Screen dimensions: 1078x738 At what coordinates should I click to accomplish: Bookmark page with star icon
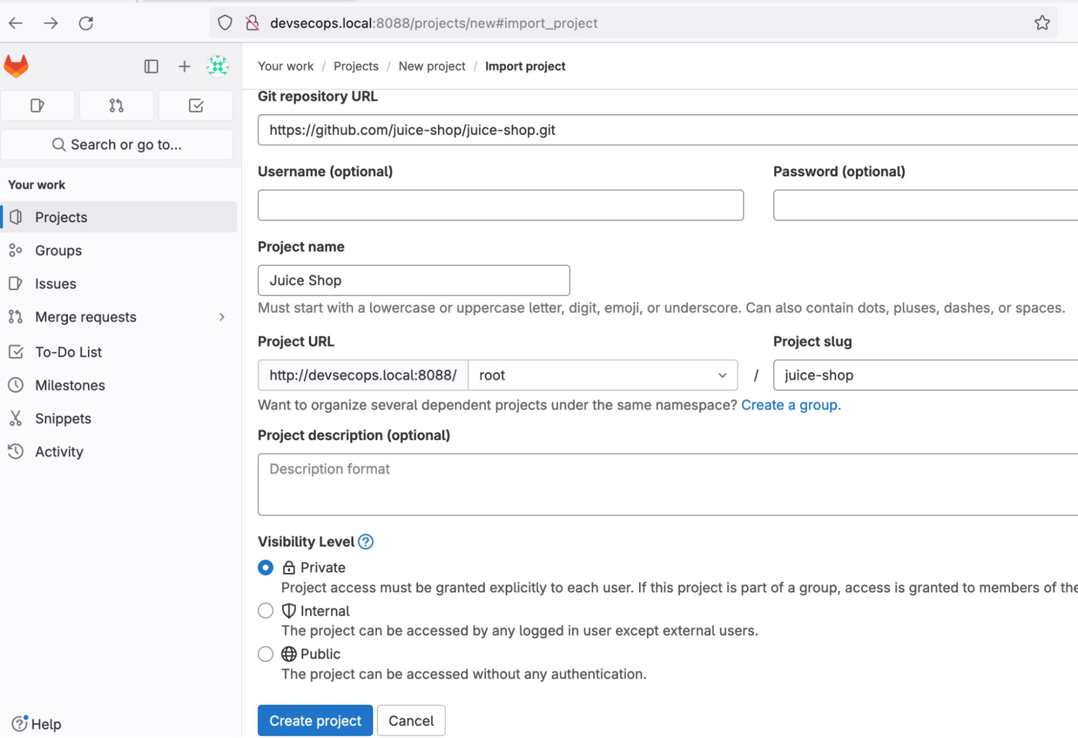[x=1042, y=23]
